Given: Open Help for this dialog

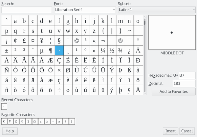Looking at the screenshot, I should 10,131.
